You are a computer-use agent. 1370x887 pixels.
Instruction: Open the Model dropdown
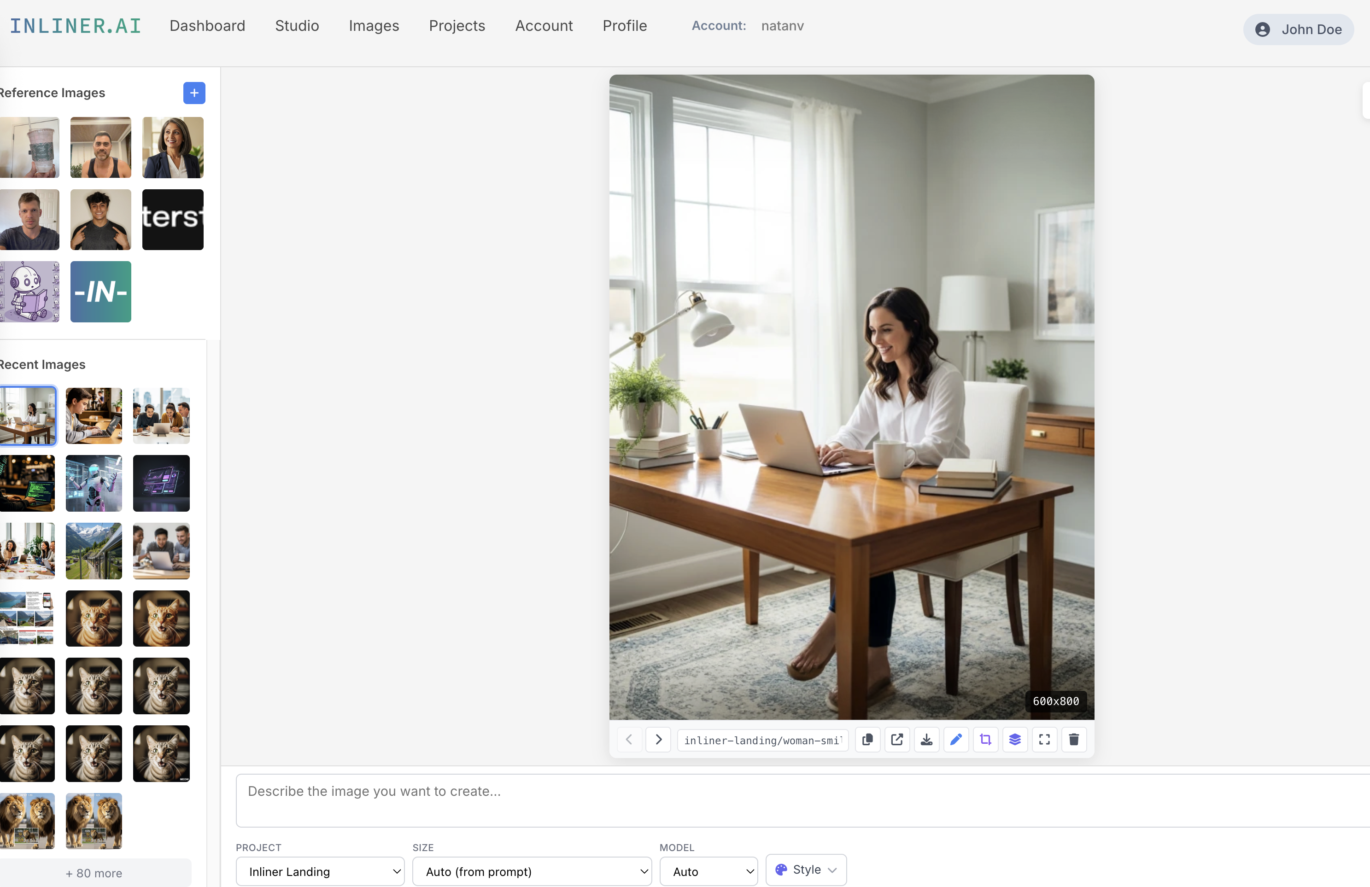pyautogui.click(x=708, y=871)
